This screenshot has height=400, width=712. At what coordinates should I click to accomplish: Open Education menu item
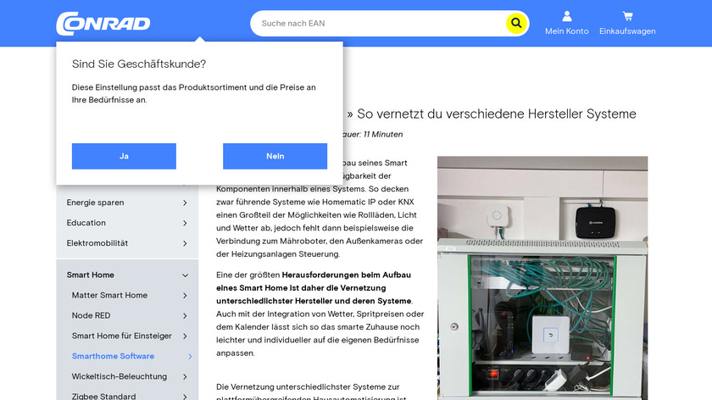(x=86, y=223)
